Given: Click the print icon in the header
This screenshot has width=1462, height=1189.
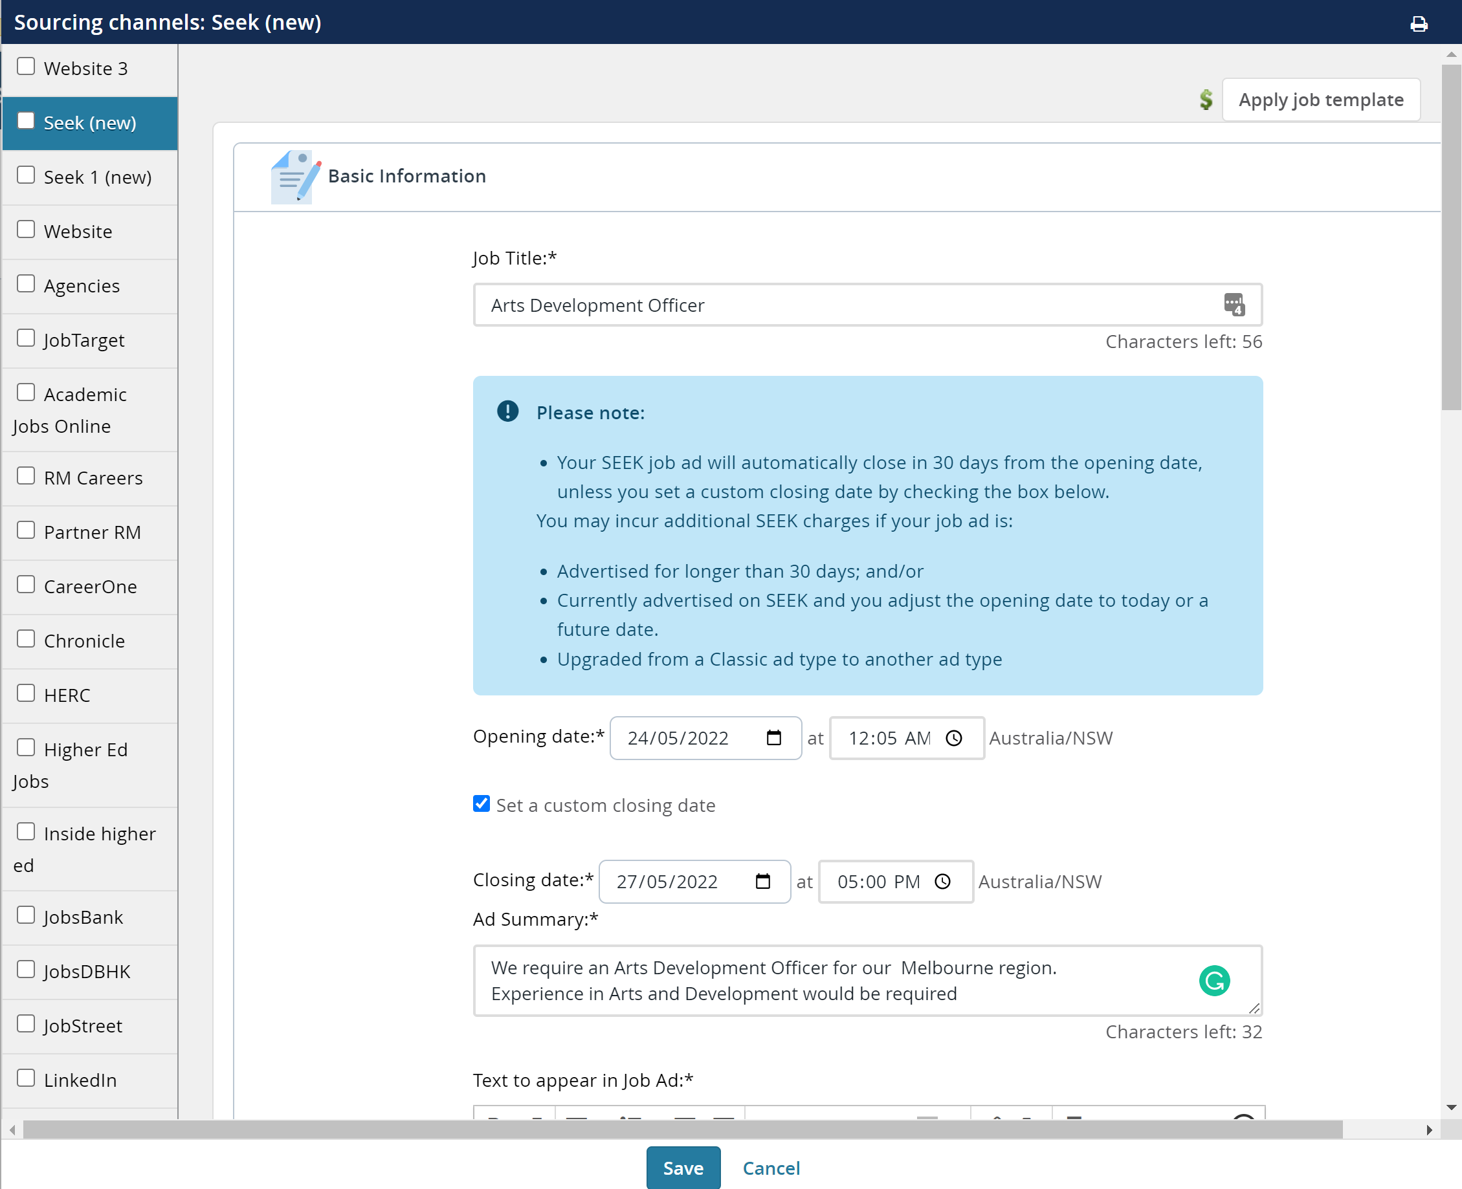Looking at the screenshot, I should pyautogui.click(x=1418, y=23).
